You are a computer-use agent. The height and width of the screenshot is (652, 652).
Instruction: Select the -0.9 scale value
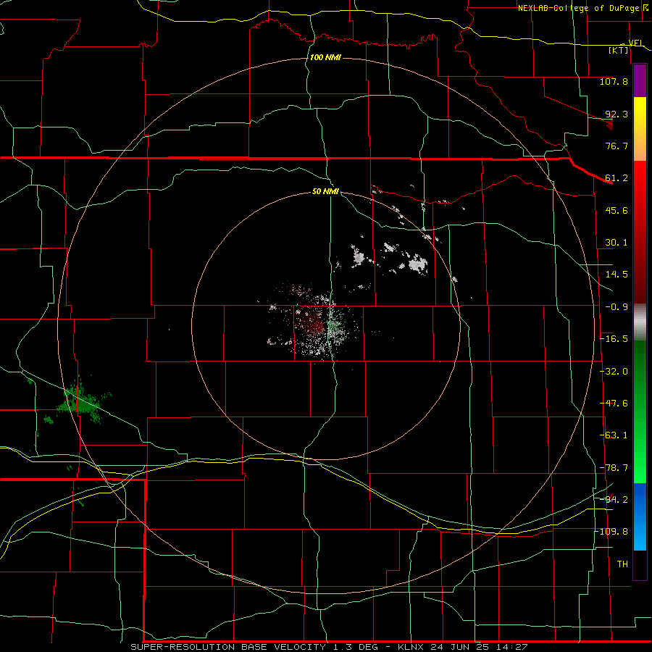tap(617, 307)
